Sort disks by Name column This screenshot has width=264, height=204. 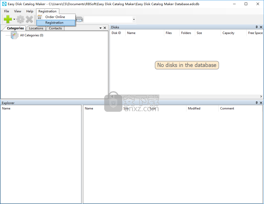(x=145, y=33)
